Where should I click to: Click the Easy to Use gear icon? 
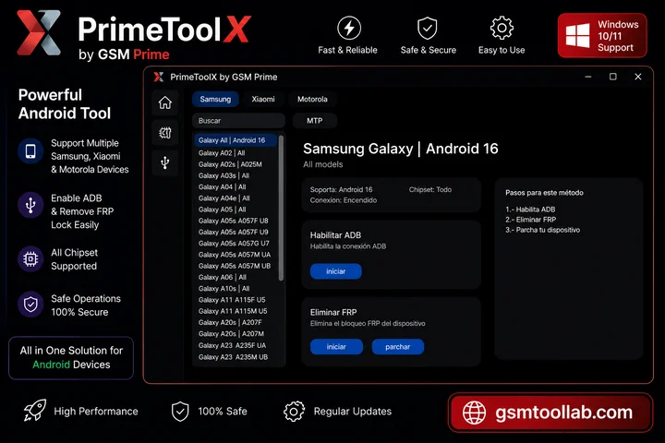coord(502,28)
